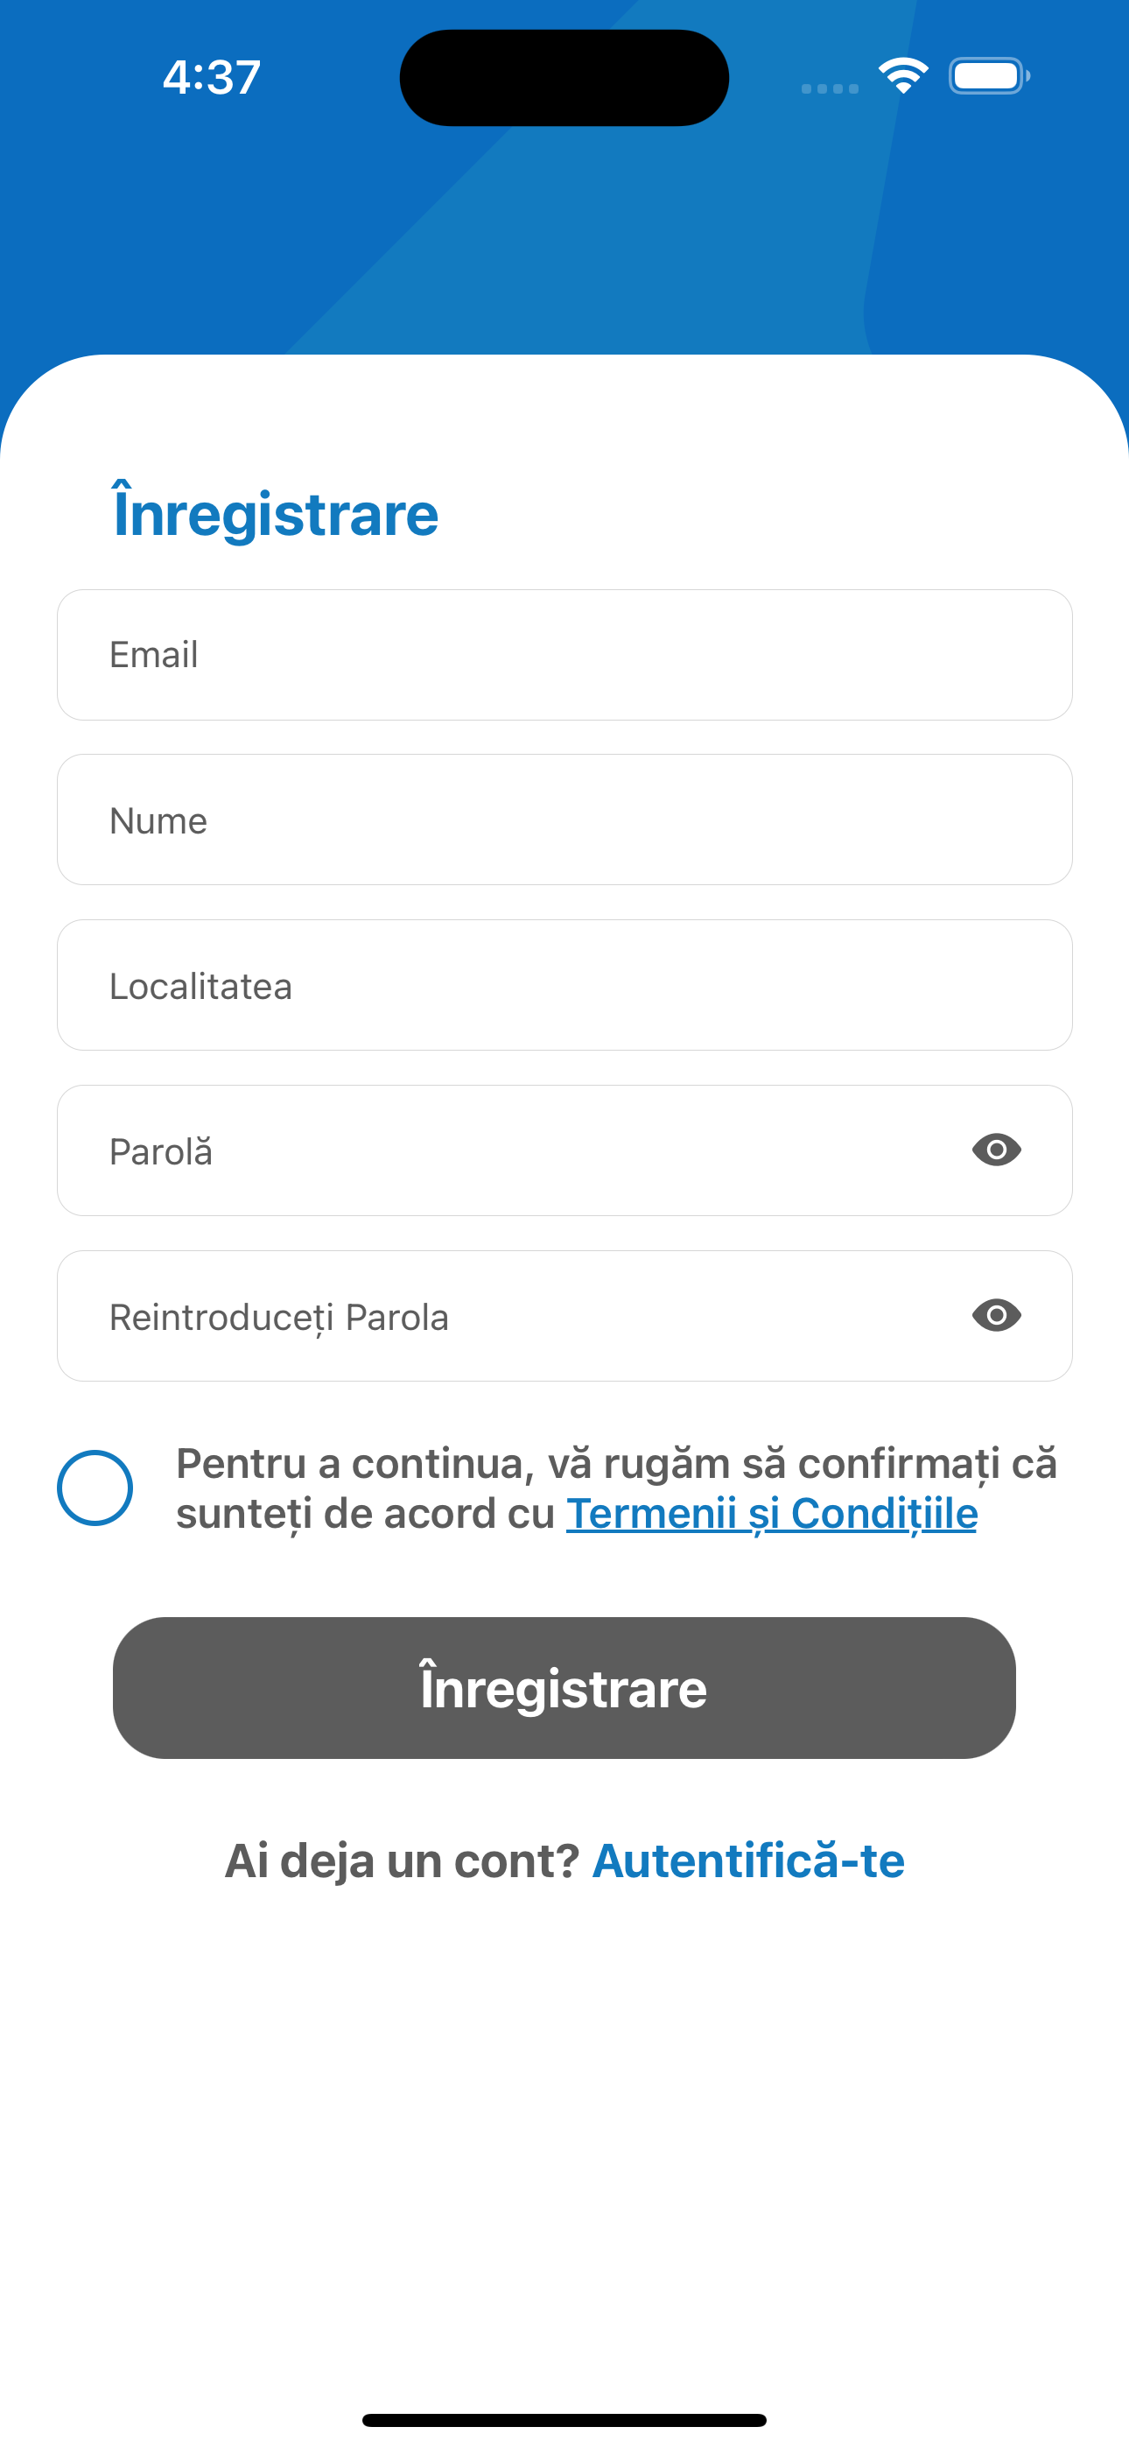Check the terms agreement circle checkbox
Viewport: 1129px width, 2448px height.
[x=95, y=1488]
